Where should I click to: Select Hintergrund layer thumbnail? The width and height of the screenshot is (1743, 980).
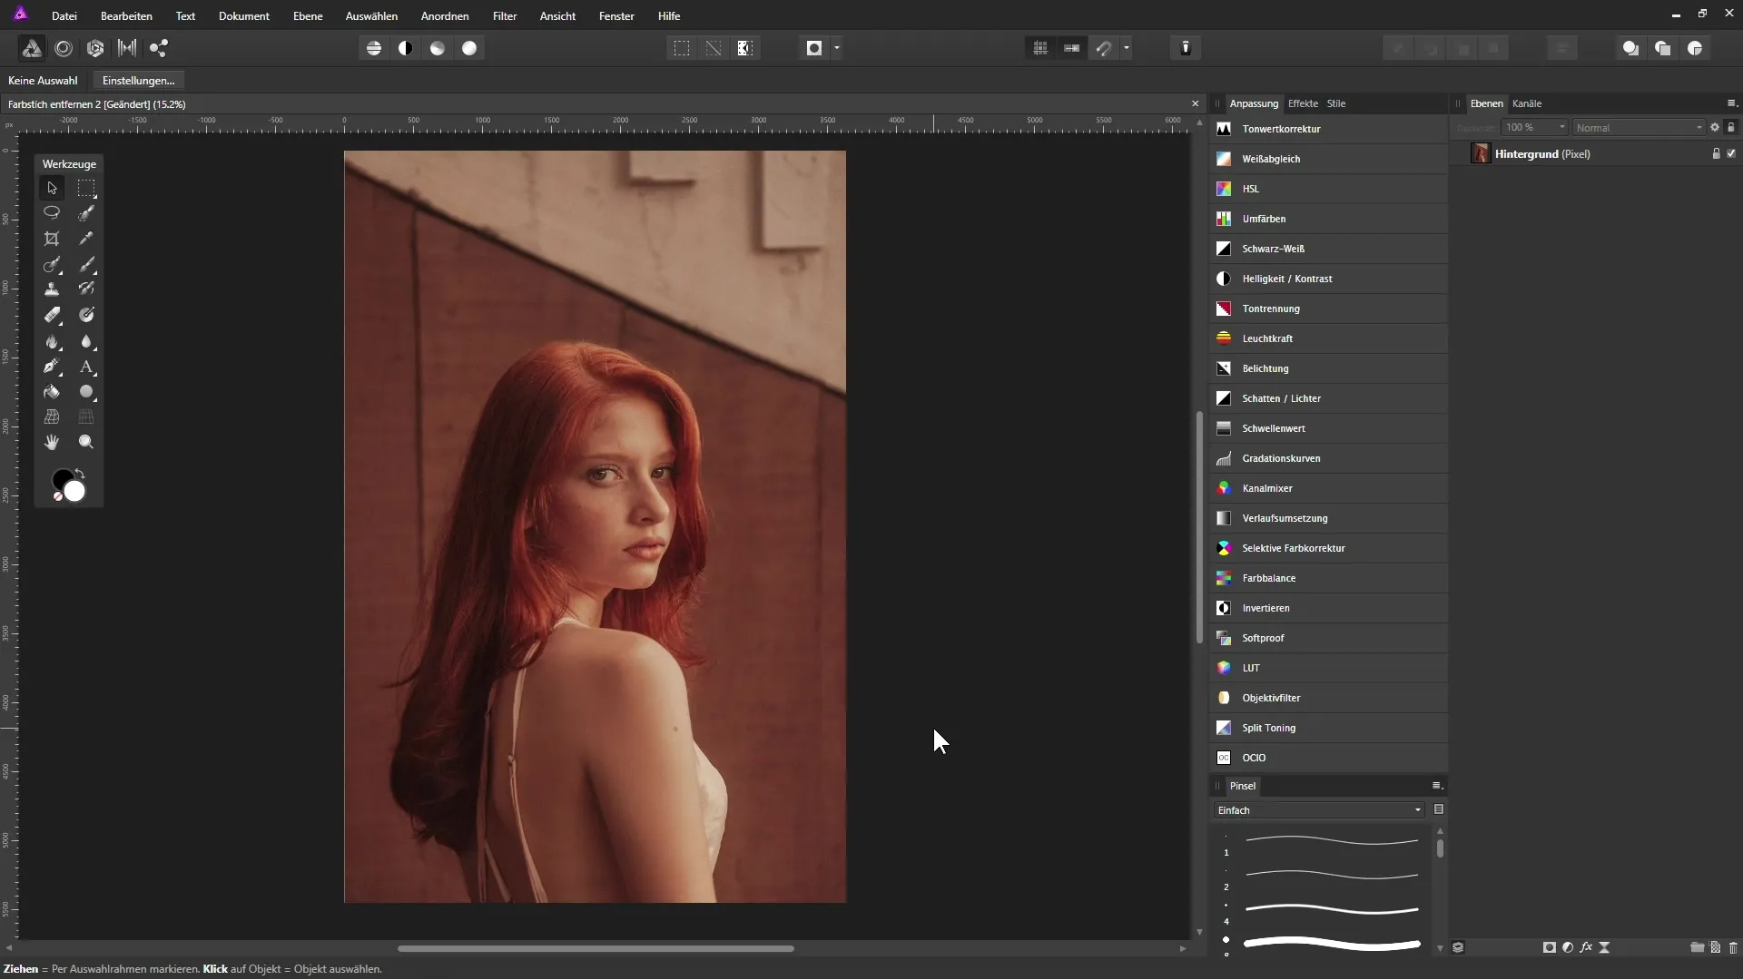coord(1482,154)
